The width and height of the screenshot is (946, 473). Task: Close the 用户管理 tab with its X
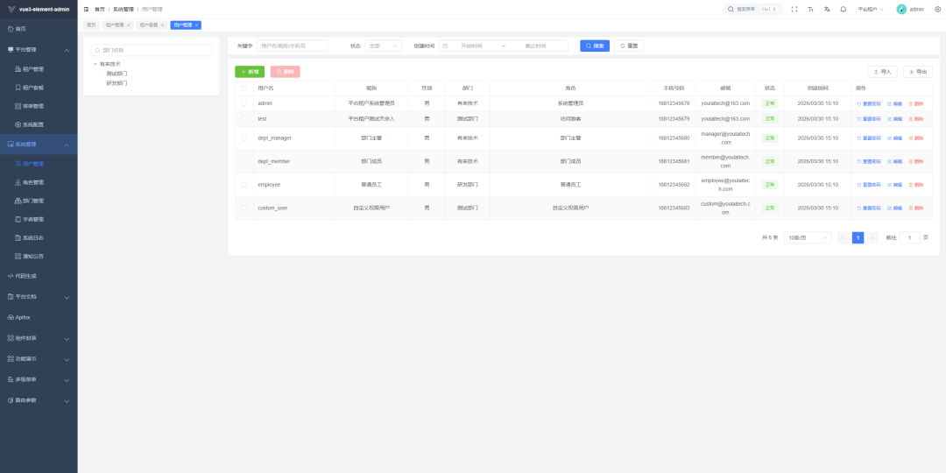197,25
